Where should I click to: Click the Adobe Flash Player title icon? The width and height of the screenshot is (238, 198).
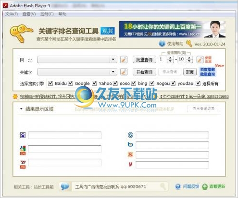click(x=5, y=6)
